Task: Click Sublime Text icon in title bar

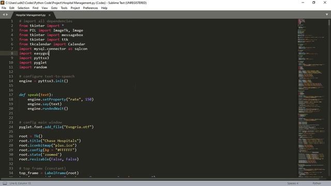Action: click(3, 3)
